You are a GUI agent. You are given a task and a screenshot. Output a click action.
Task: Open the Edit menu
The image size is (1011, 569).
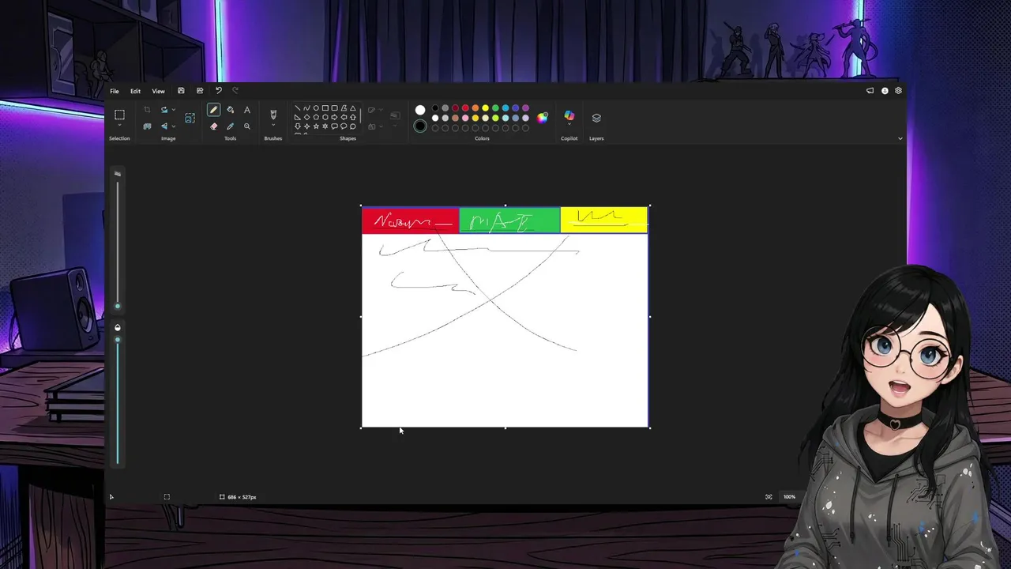tap(135, 91)
